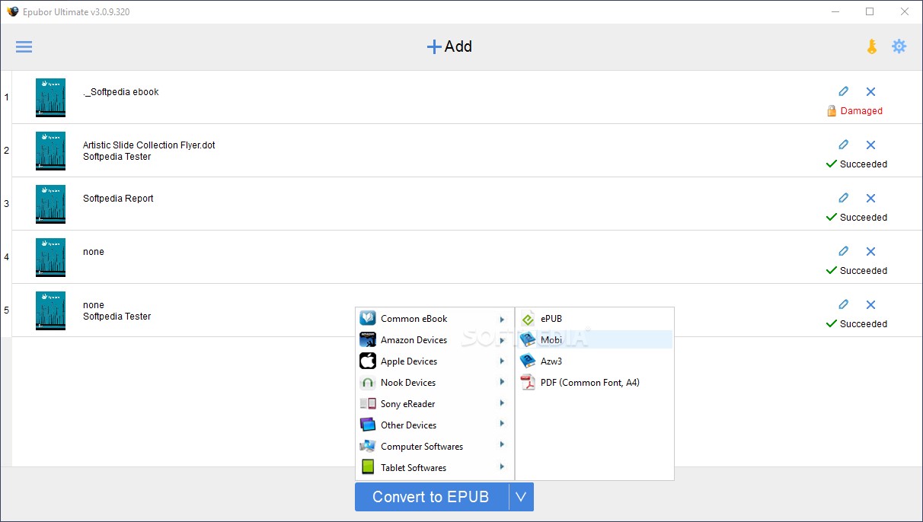Screen dimensions: 923x522
Task: Click the Epubor Ultimate app icon in title bar
Action: tap(12, 11)
